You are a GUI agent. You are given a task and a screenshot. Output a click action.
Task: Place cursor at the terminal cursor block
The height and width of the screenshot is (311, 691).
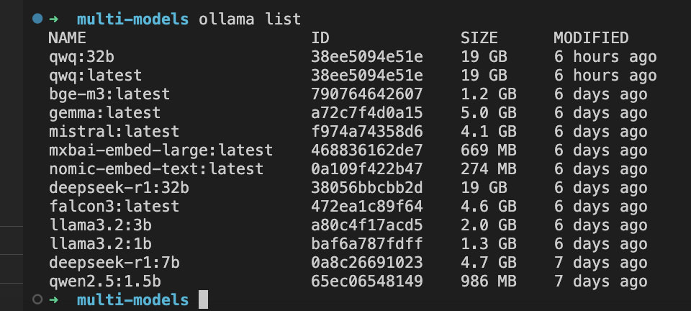203,299
